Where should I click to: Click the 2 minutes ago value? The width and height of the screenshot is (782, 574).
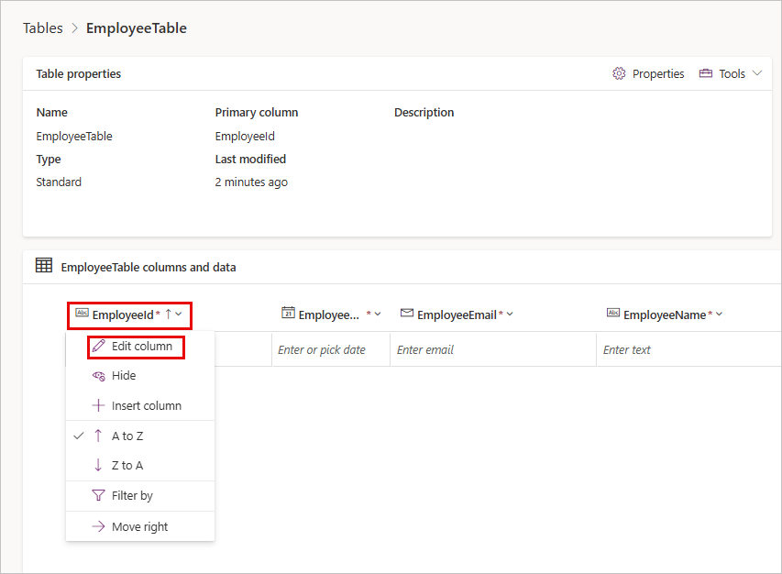pyautogui.click(x=251, y=182)
